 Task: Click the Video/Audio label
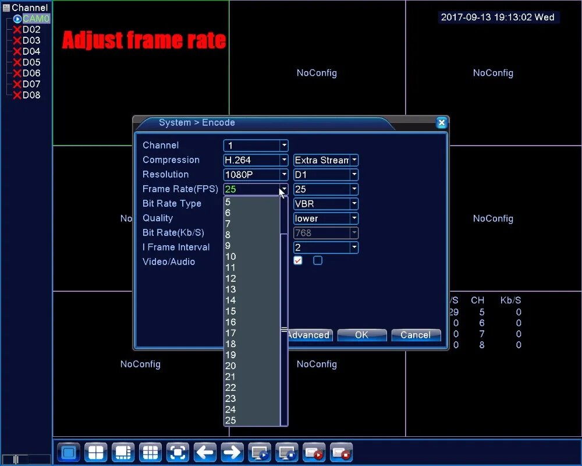point(169,262)
